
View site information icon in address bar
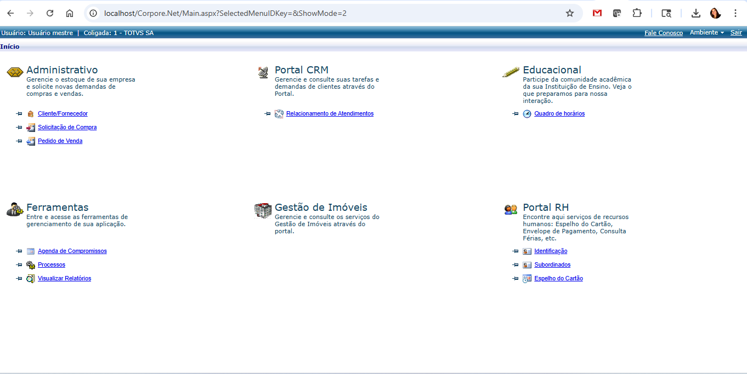[x=93, y=13]
